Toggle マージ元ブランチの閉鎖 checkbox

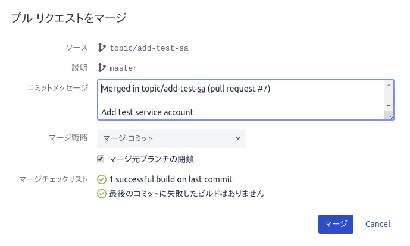click(x=101, y=159)
